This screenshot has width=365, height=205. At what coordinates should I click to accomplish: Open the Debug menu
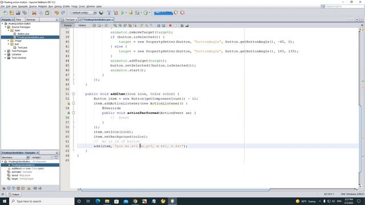58,6
